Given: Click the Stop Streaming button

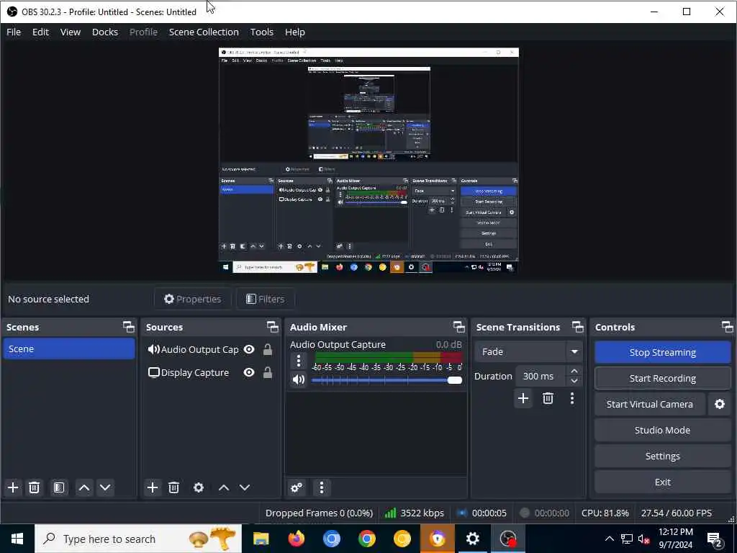Looking at the screenshot, I should point(662,352).
